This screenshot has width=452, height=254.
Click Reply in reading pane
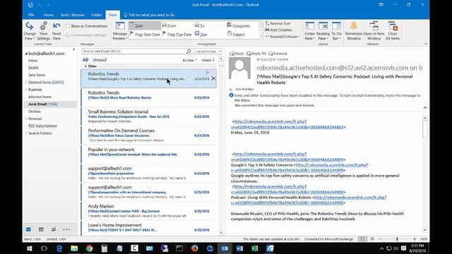[x=237, y=54]
